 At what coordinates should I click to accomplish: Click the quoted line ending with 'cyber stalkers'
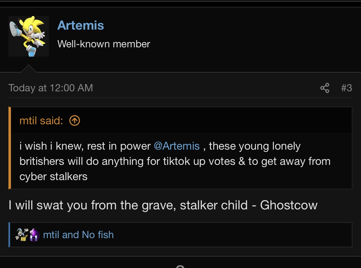[53, 177]
